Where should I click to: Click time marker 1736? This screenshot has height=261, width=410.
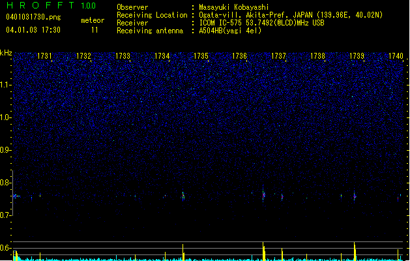240,56
